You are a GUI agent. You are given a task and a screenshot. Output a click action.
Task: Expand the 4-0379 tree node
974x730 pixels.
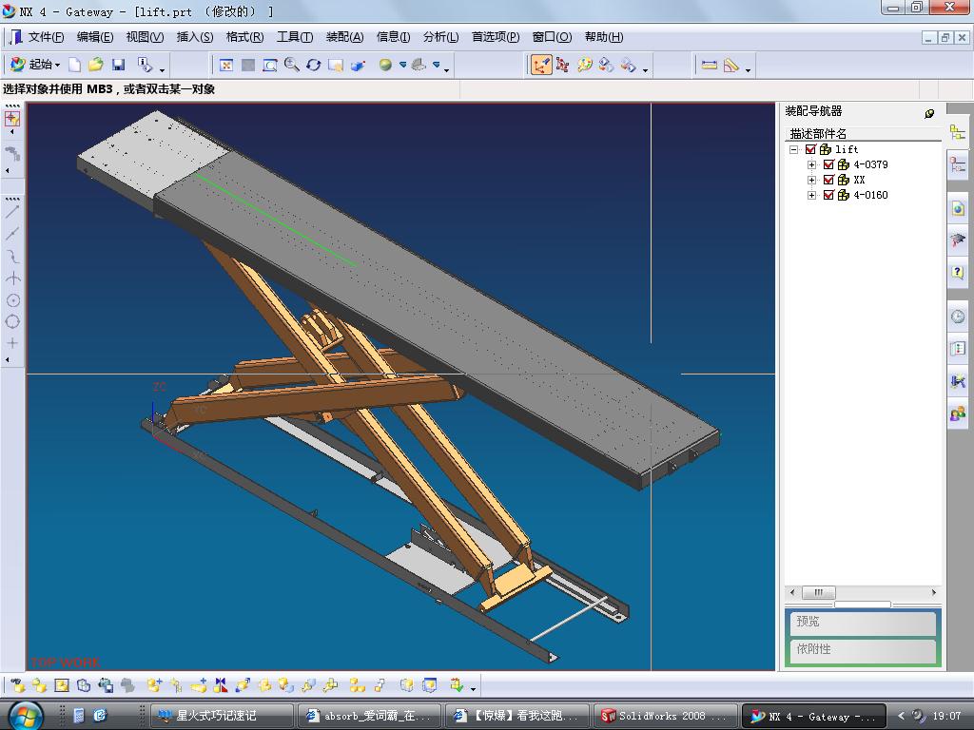pyautogui.click(x=812, y=165)
